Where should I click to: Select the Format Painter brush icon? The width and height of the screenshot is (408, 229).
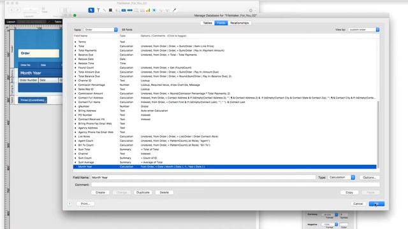174,10
